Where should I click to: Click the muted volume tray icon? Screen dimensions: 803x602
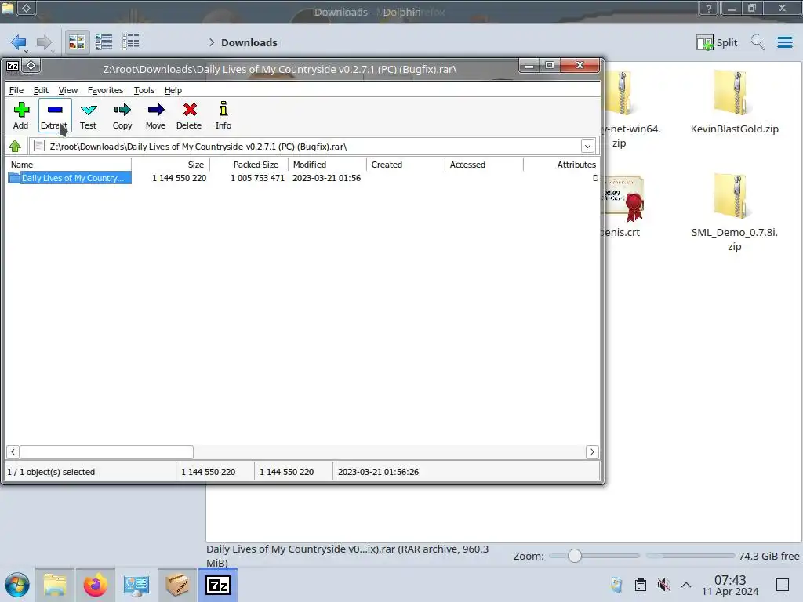pos(663,585)
